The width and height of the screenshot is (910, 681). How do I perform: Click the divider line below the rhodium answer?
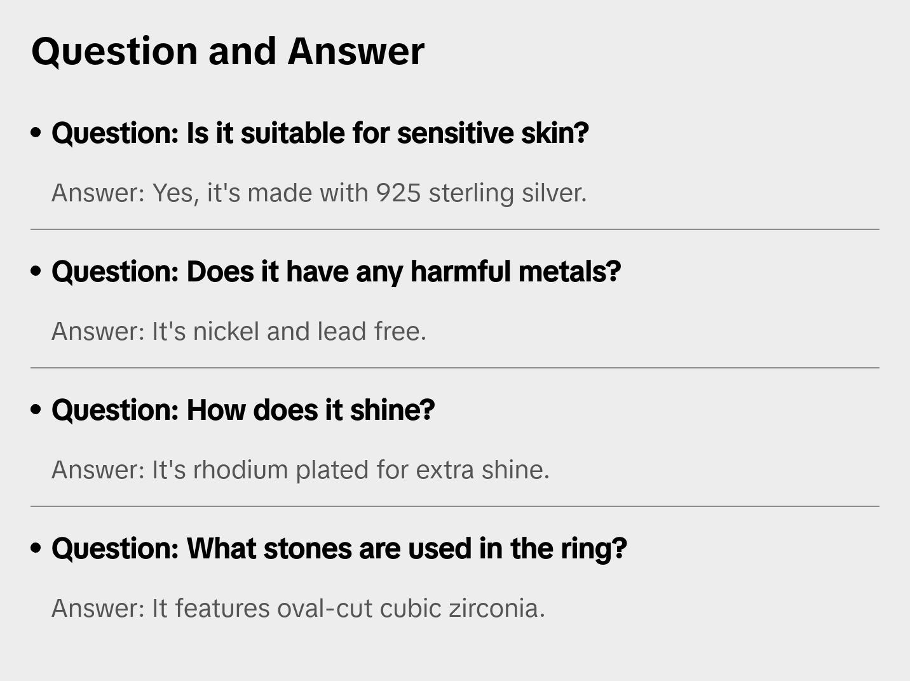(455, 506)
